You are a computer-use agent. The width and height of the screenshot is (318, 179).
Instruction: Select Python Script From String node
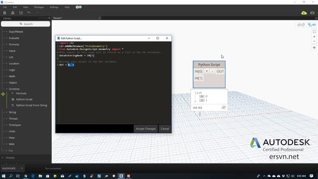tap(31, 105)
